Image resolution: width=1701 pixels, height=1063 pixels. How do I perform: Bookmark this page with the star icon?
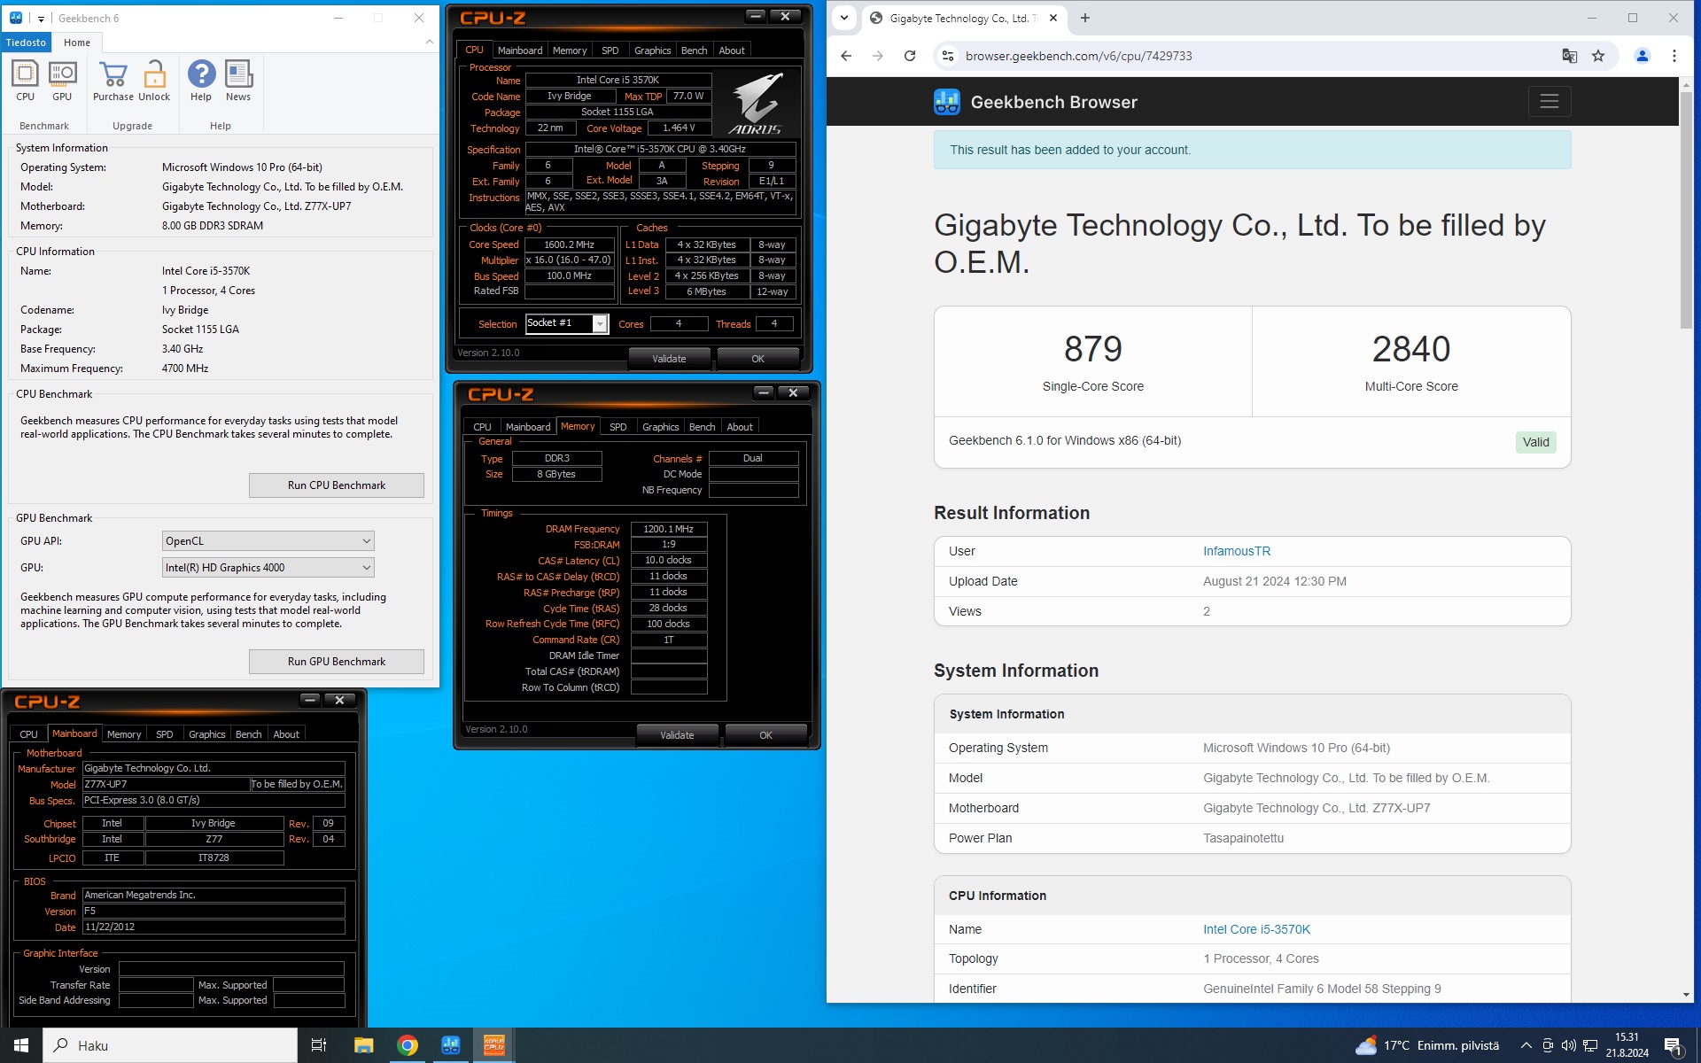tap(1598, 56)
